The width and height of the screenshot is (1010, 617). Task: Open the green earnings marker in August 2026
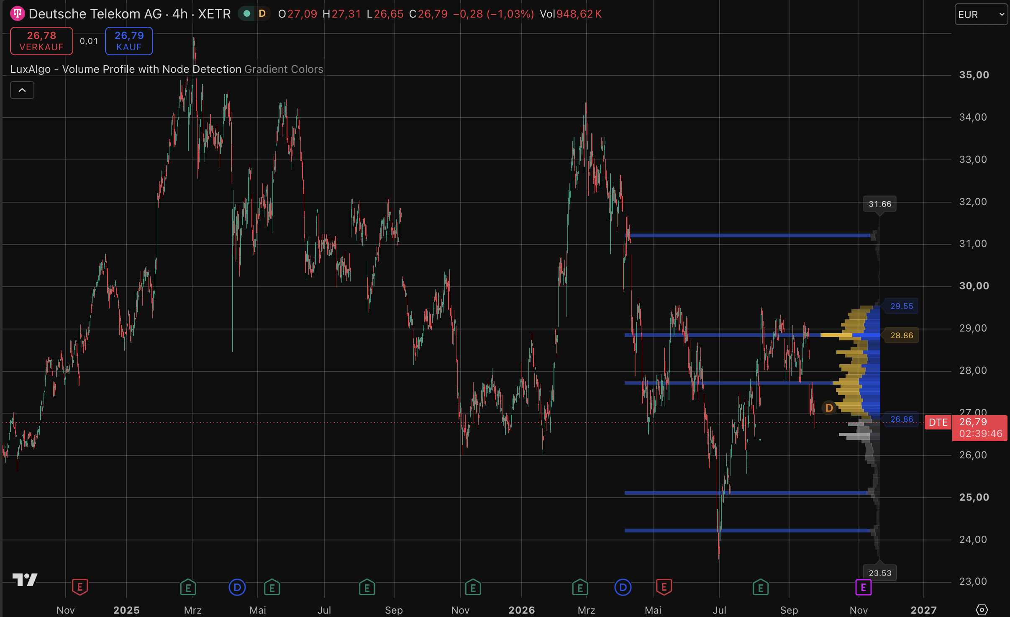tap(761, 587)
